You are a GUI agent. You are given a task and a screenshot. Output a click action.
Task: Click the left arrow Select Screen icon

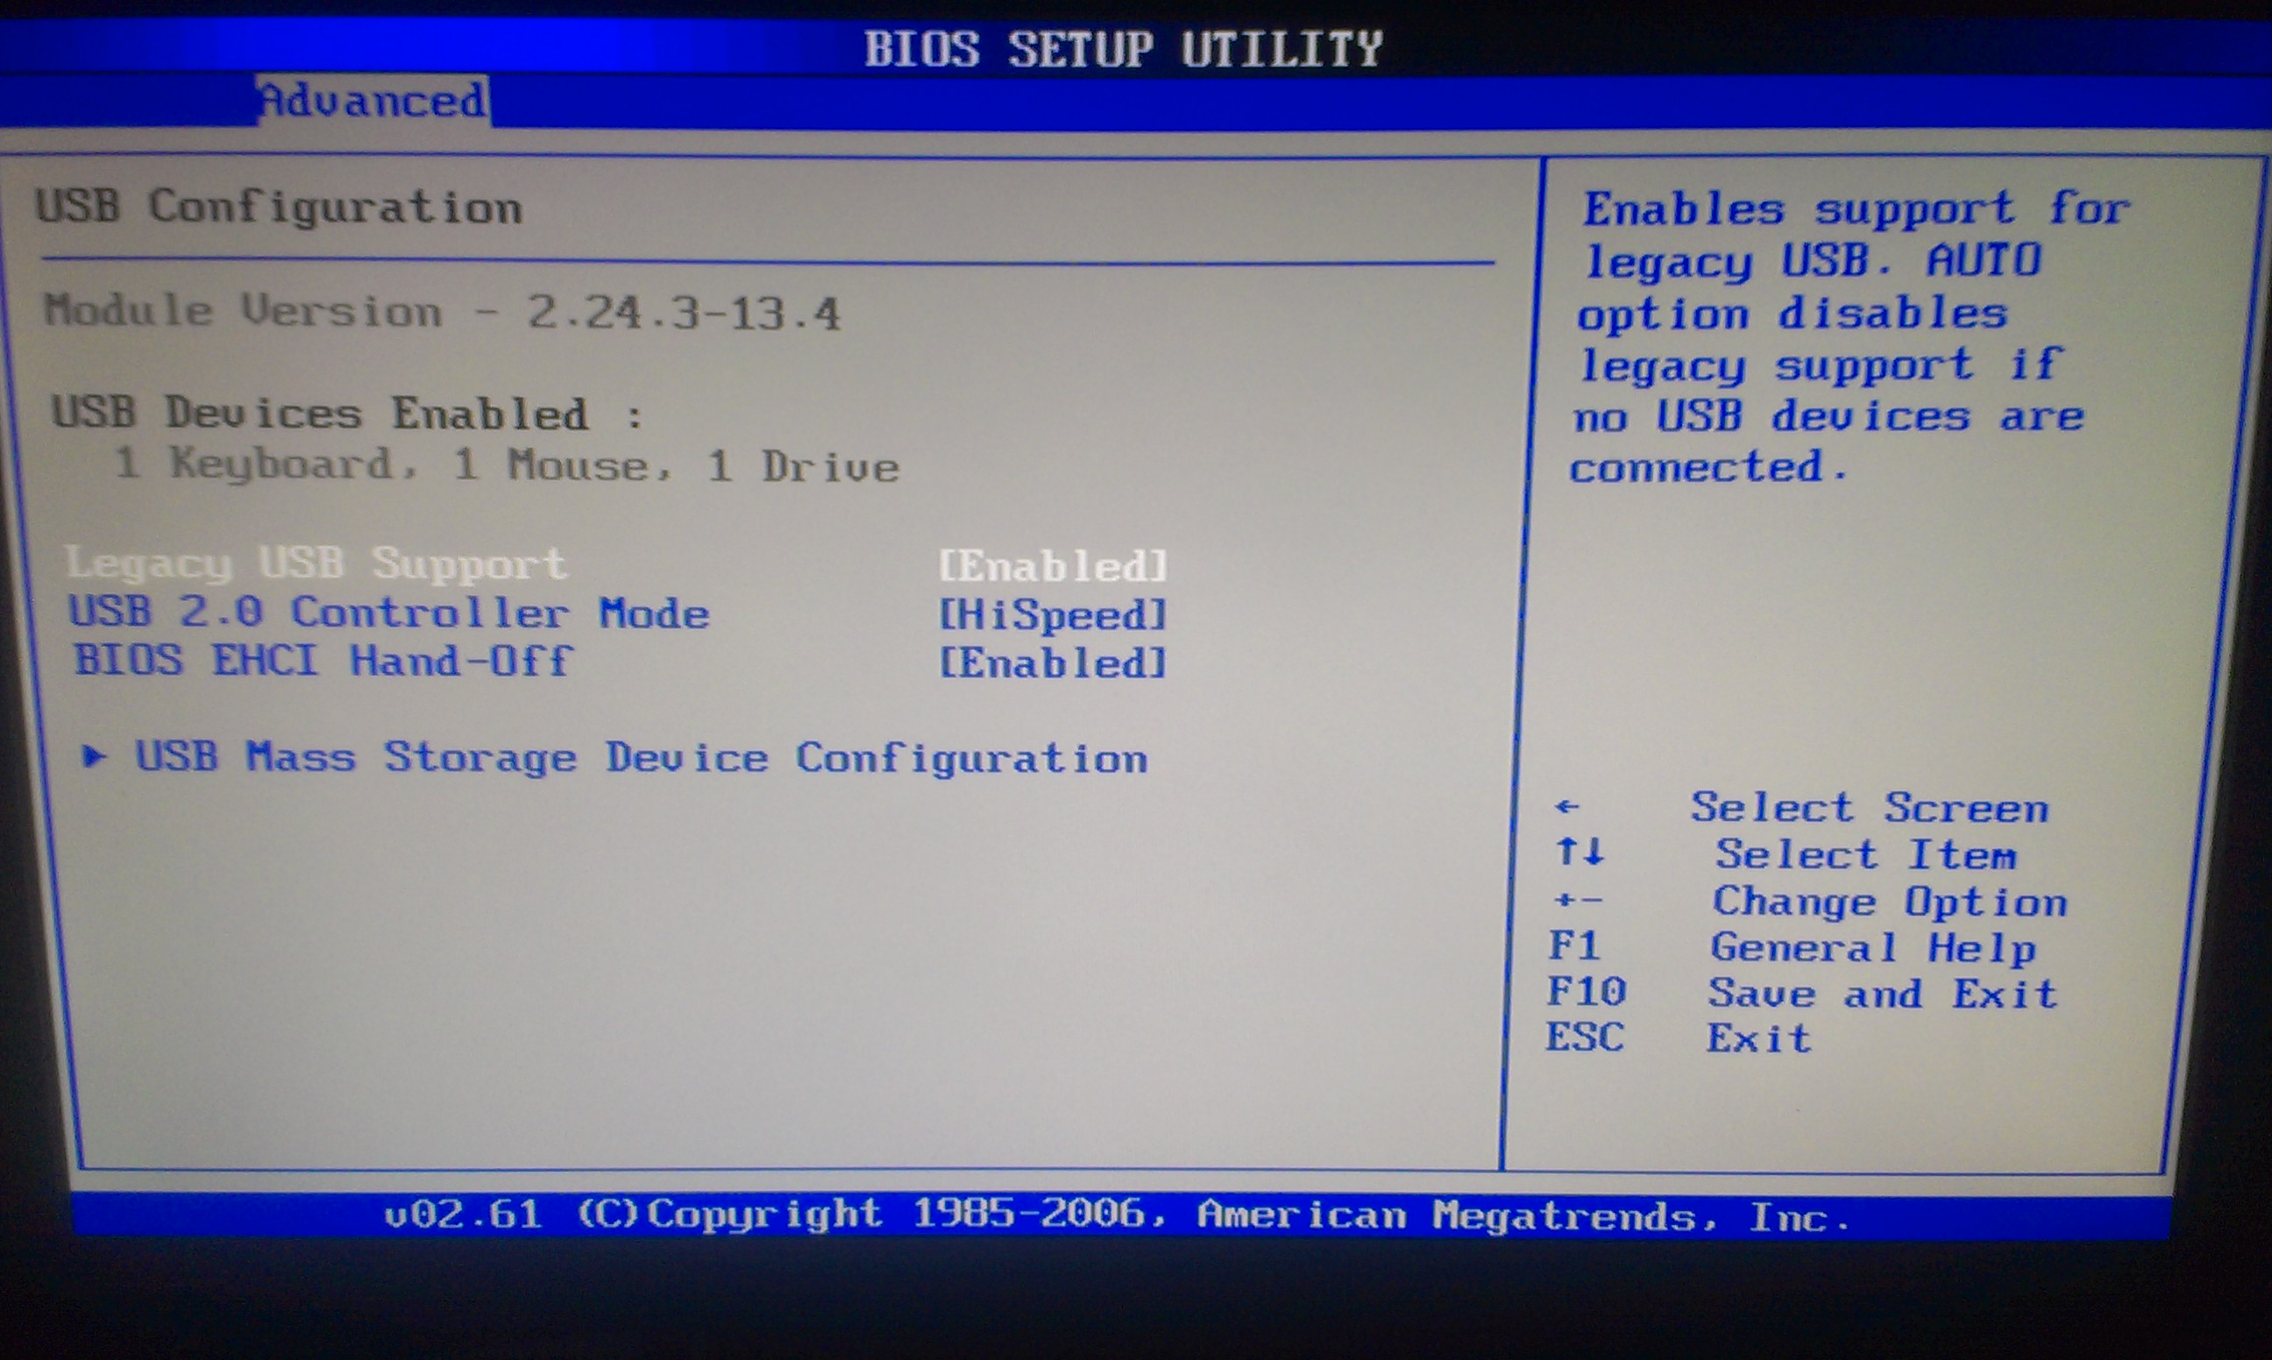tap(1567, 807)
